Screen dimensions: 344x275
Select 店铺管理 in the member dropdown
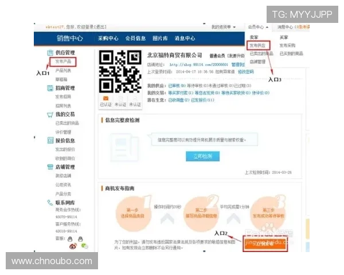click(x=257, y=62)
